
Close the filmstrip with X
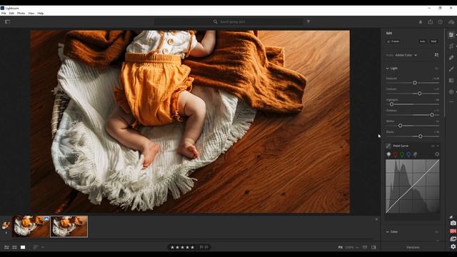[376, 219]
